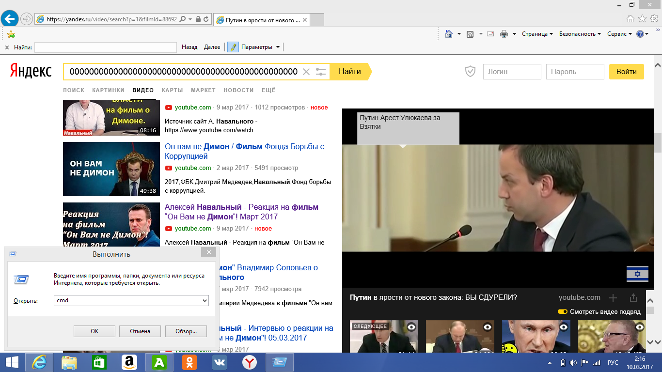Click into the 'Пароль' field
Image resolution: width=662 pixels, height=372 pixels.
point(575,72)
